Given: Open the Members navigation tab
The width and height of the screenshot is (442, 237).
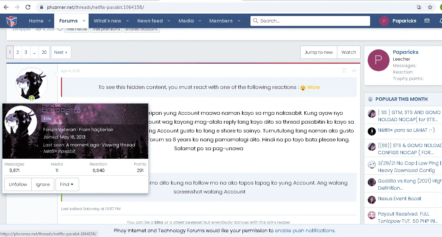Looking at the screenshot, I should [221, 21].
